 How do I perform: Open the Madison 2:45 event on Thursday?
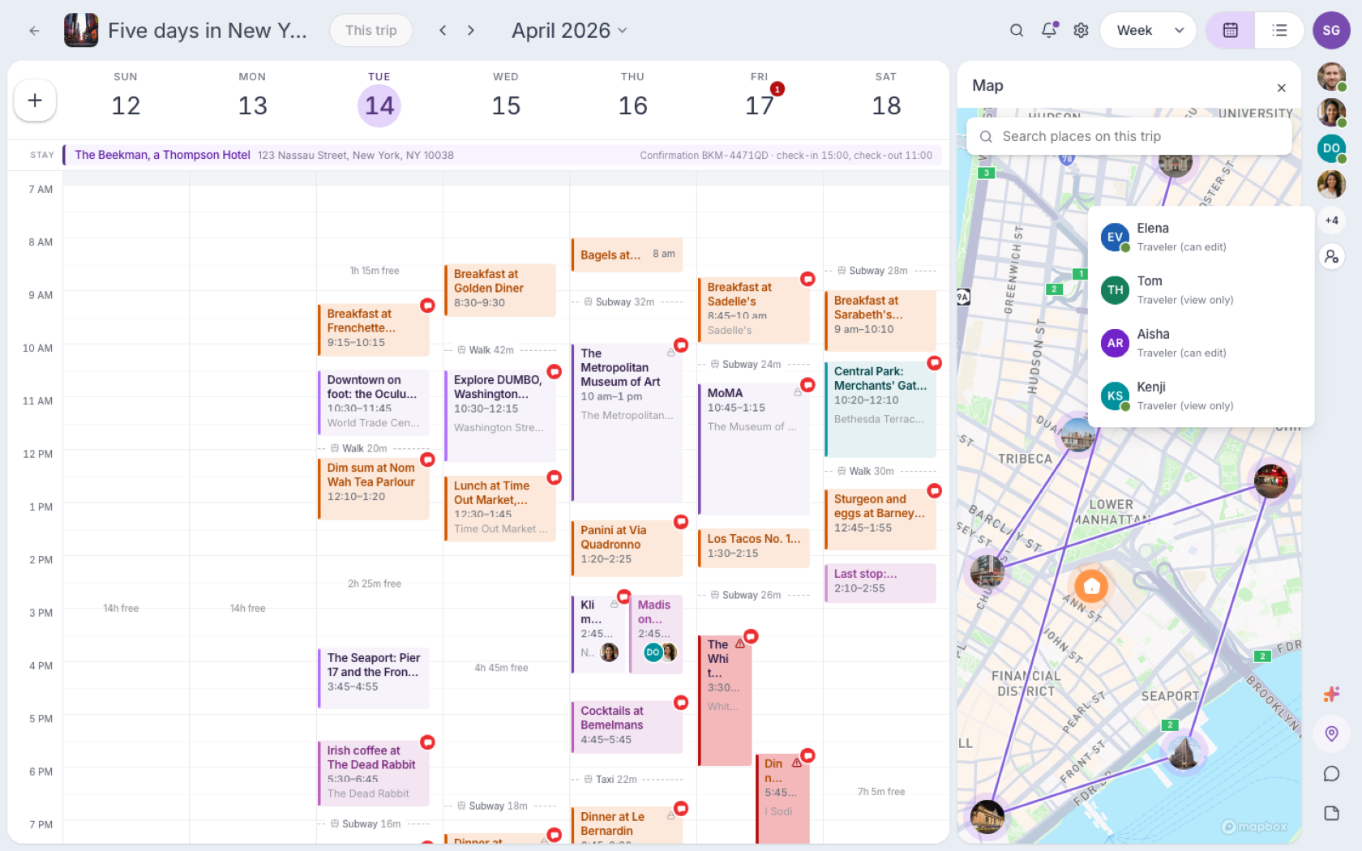656,635
